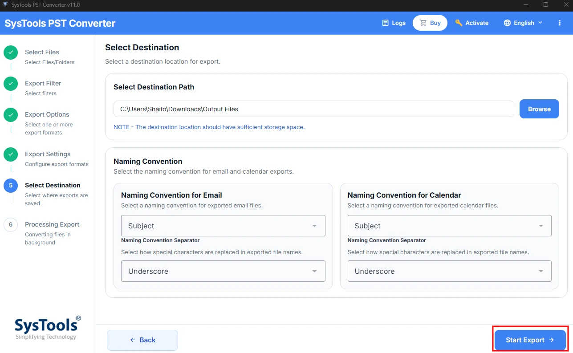The image size is (573, 353).
Task: Click the step 5 circle indicator
Action: (x=11, y=186)
